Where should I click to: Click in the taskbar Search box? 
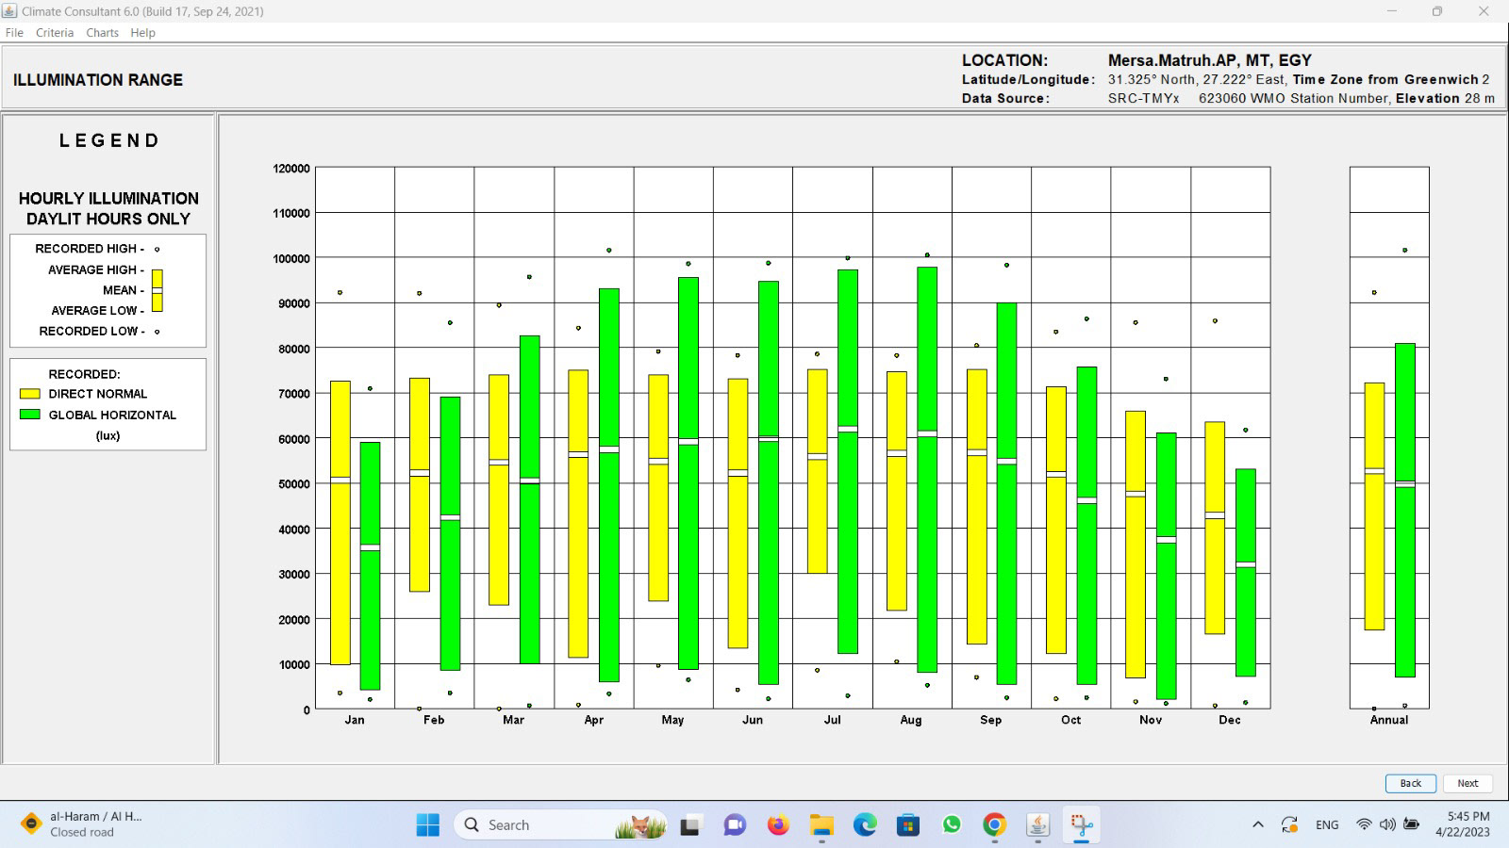tap(547, 825)
